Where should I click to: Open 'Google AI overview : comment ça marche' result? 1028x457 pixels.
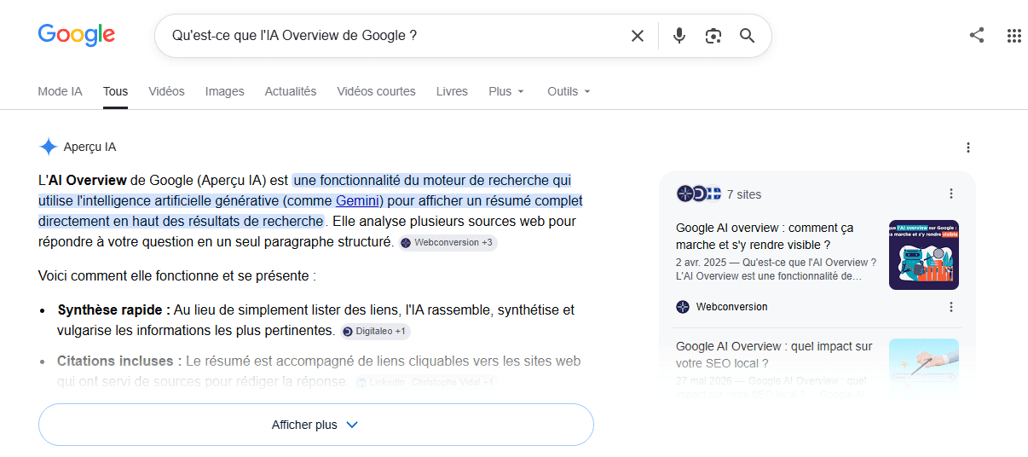pyautogui.click(x=765, y=236)
